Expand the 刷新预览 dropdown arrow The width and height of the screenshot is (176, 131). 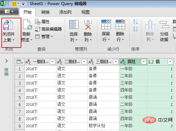click(x=31, y=40)
